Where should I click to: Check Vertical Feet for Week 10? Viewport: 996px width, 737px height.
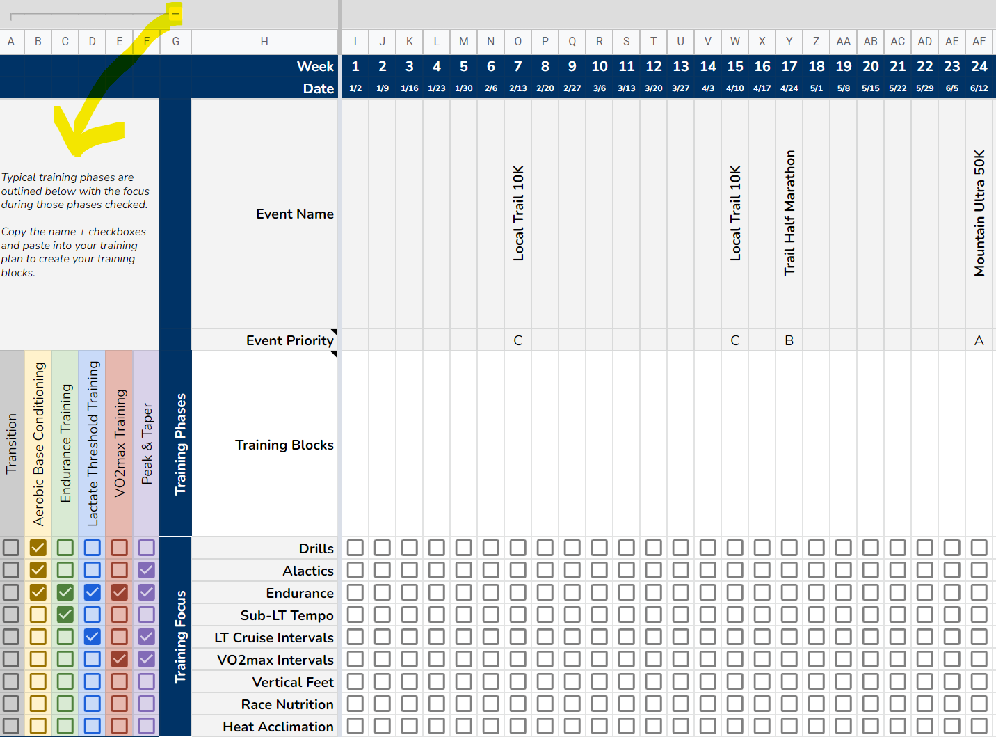(600, 681)
